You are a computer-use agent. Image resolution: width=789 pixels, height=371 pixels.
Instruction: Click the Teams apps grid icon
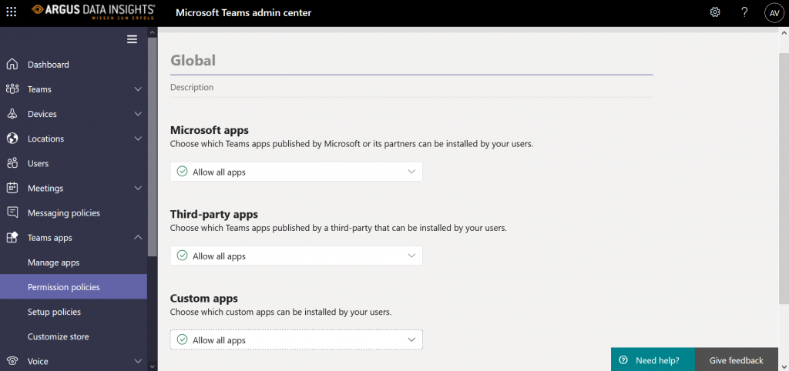point(12,237)
